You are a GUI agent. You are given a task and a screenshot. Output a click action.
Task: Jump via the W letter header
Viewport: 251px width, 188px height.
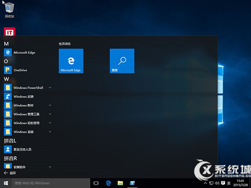[x=6, y=79]
